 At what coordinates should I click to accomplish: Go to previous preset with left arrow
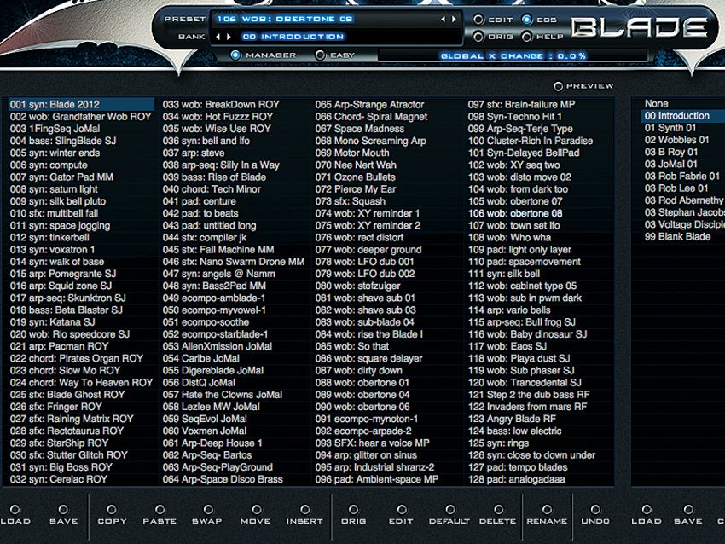pyautogui.click(x=443, y=19)
